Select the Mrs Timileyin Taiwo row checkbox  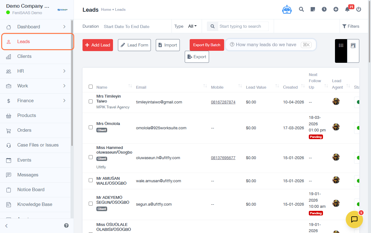point(91,101)
